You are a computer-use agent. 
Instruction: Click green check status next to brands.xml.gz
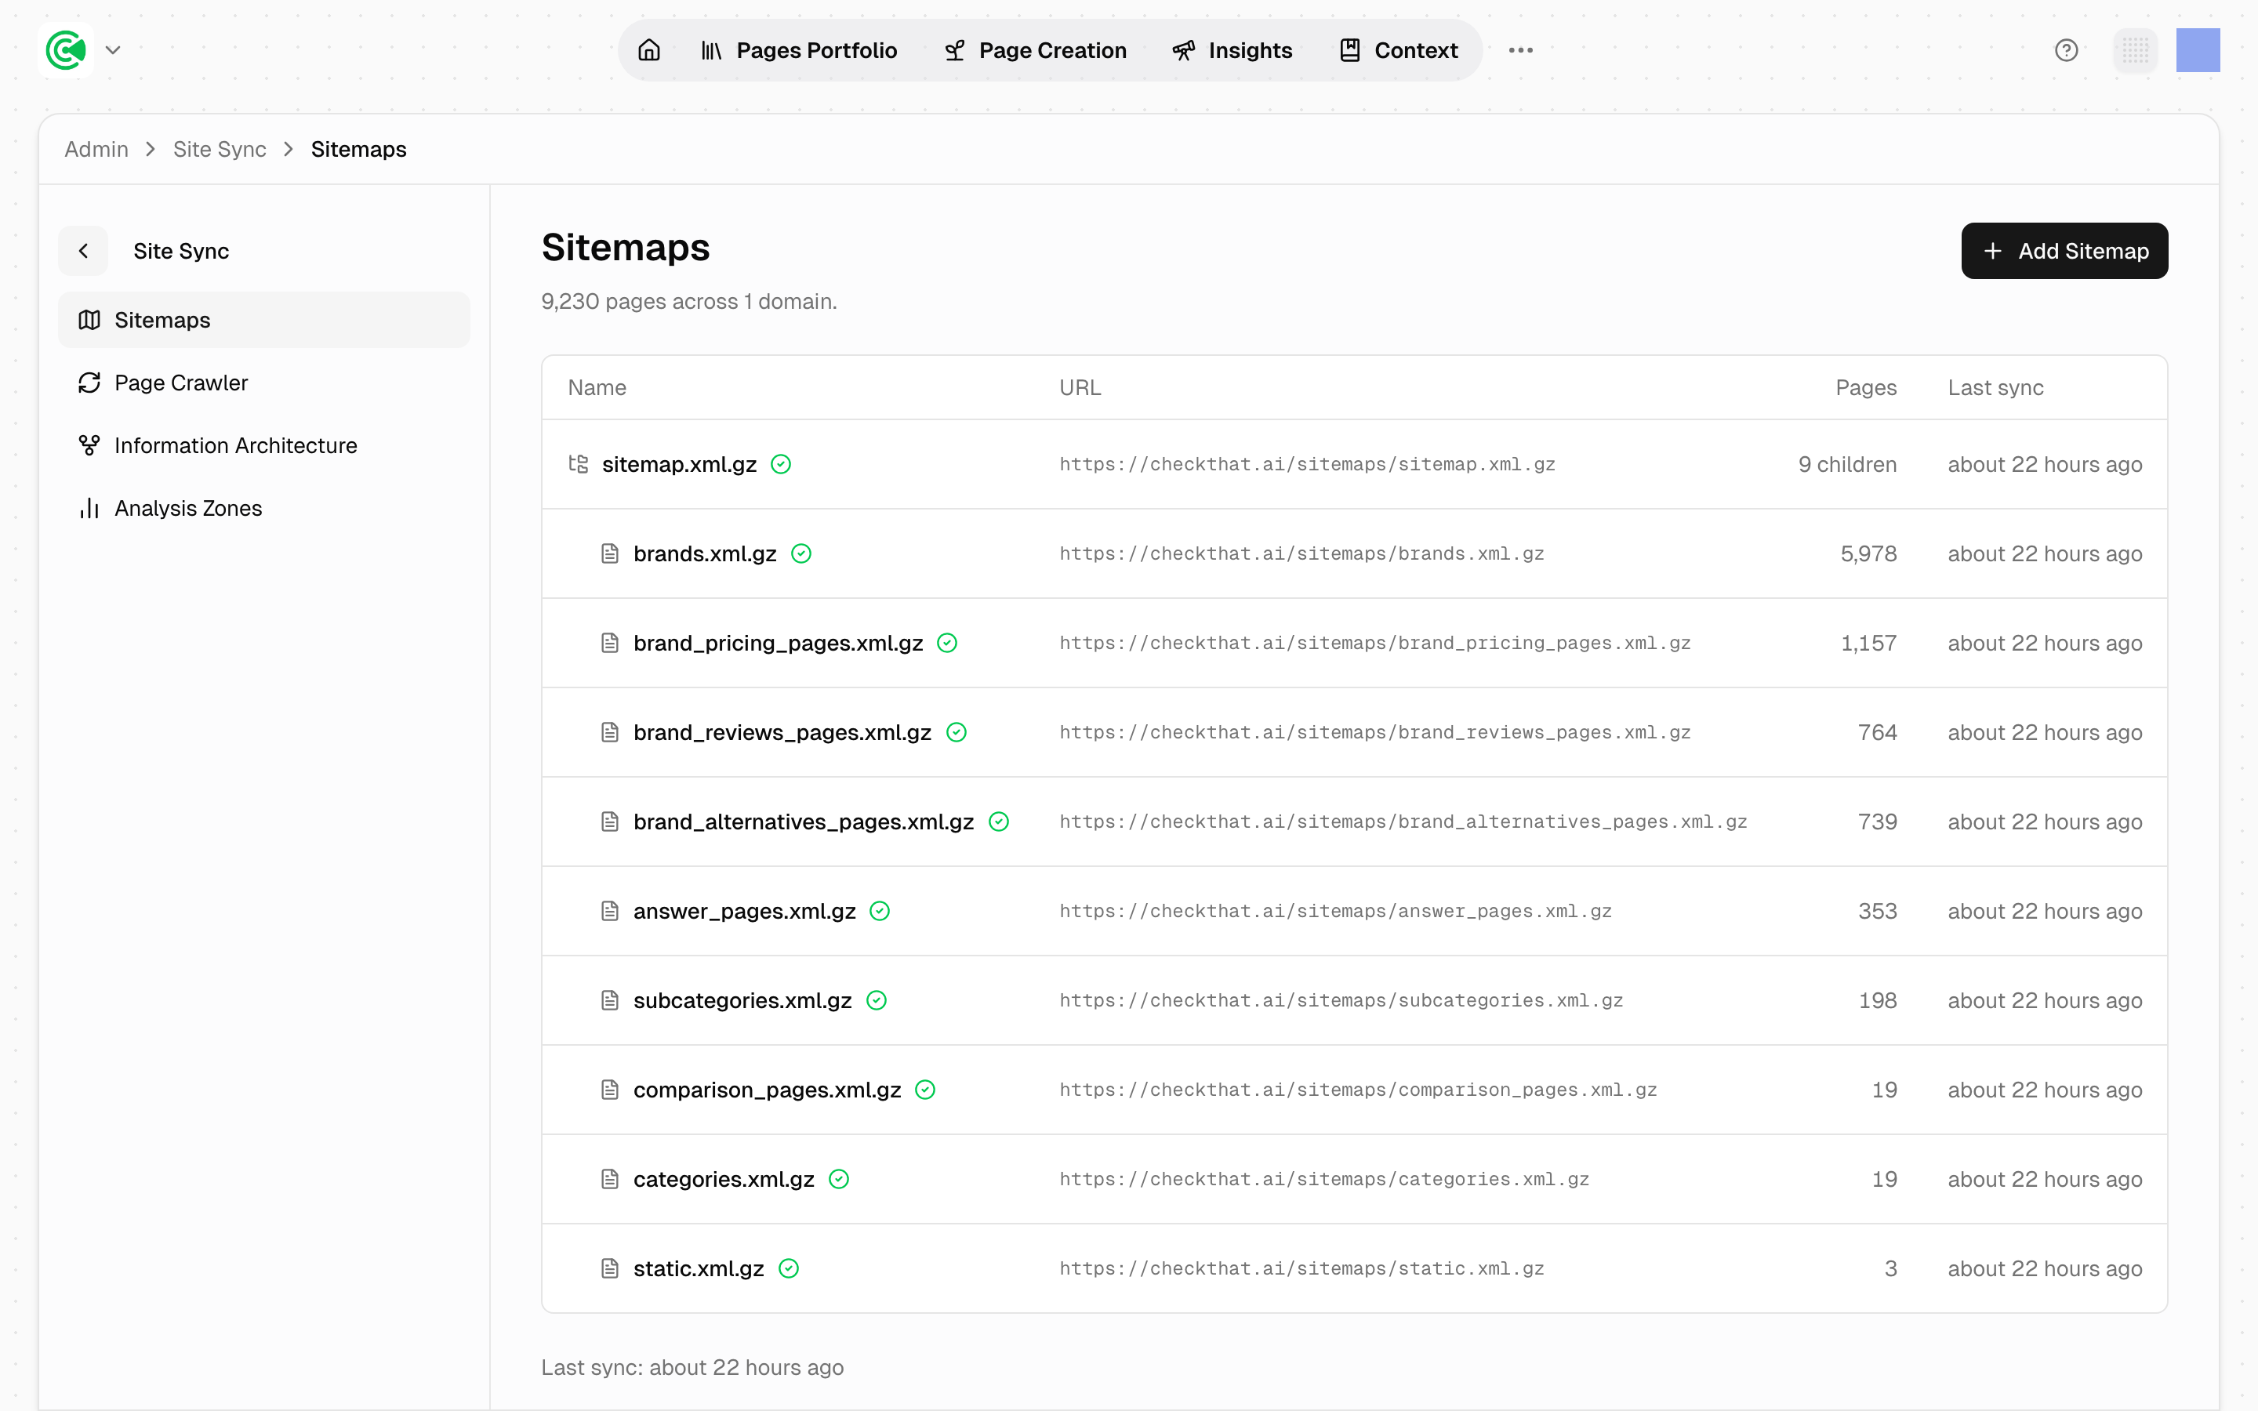click(801, 553)
